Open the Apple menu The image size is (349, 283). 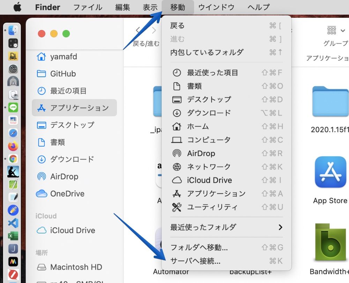click(17, 7)
